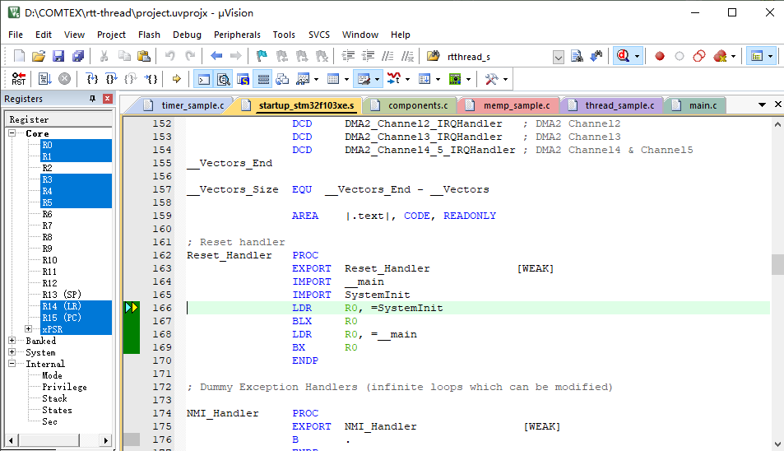
Task: Toggle Start/Stop Debug Session button
Action: coord(623,56)
